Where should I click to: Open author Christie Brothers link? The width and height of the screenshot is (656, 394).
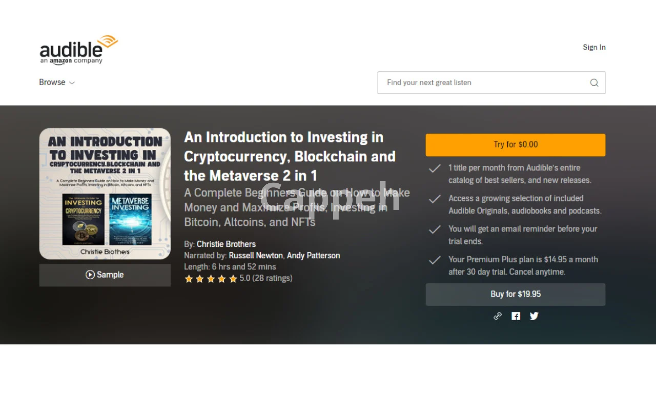pyautogui.click(x=226, y=244)
